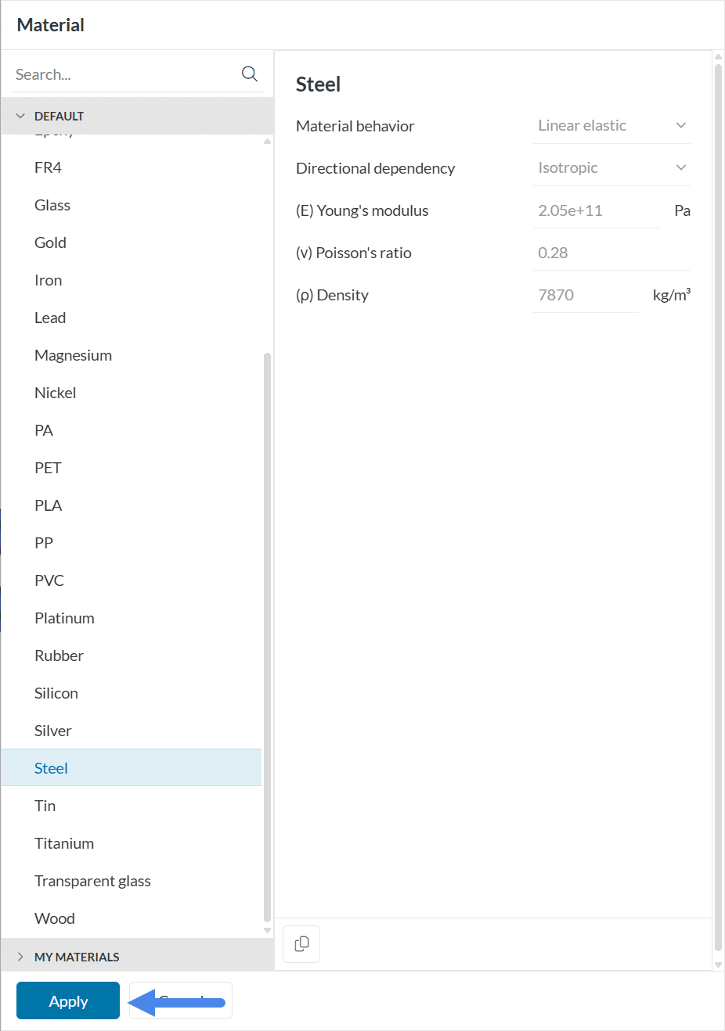Click the Poisson's ratio value field
725x1031 pixels.
point(611,253)
